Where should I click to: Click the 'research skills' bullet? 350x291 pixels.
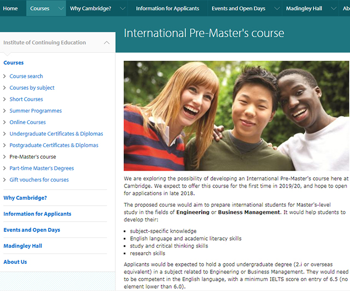(148, 253)
